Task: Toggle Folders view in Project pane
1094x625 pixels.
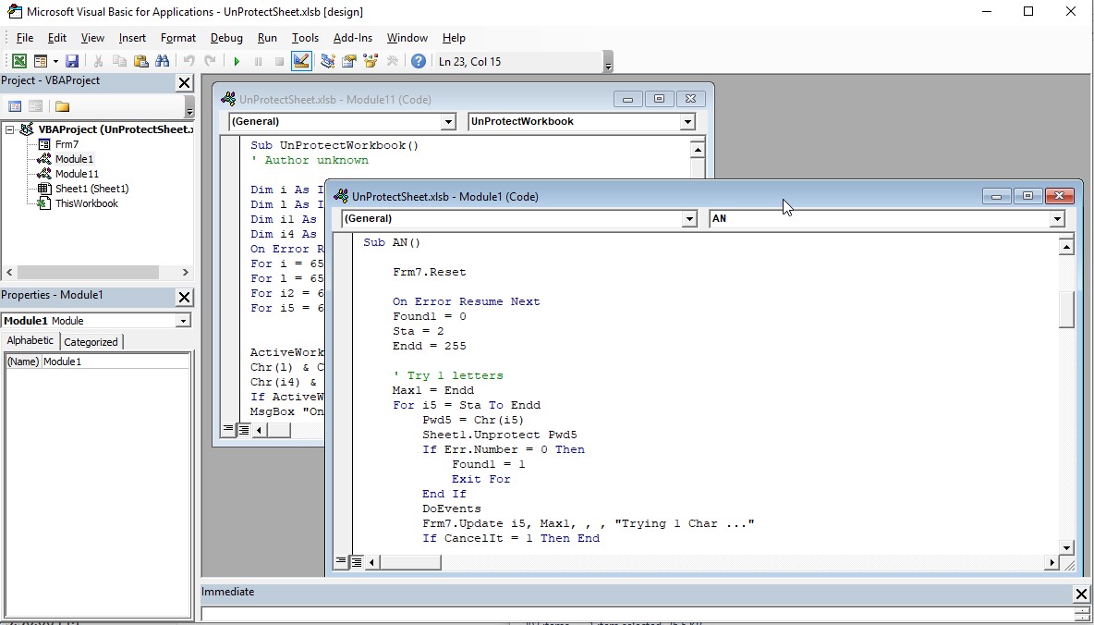Action: pyautogui.click(x=62, y=106)
